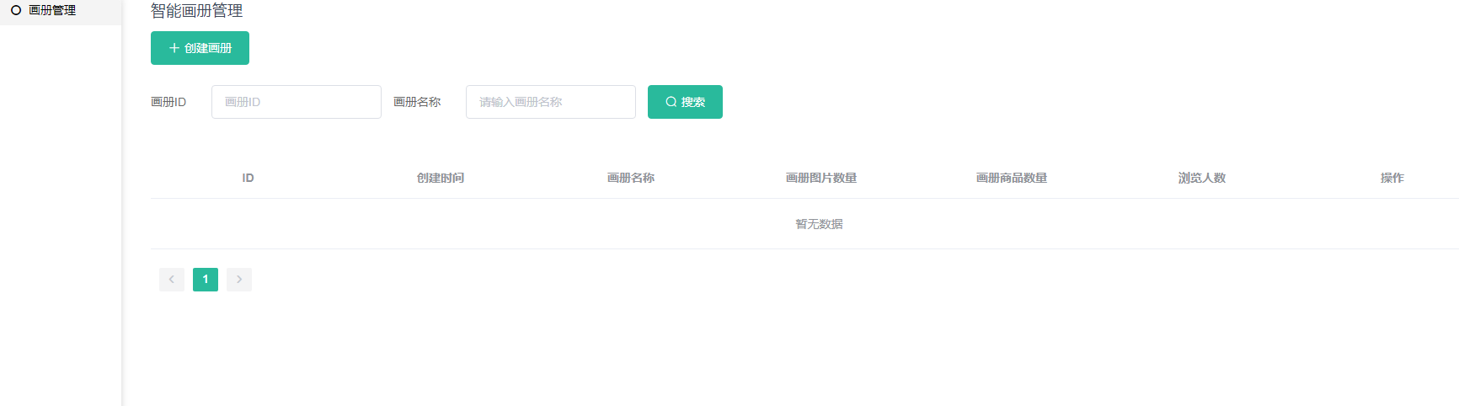
Task: Click the 画册名称 table column header
Action: tap(630, 178)
